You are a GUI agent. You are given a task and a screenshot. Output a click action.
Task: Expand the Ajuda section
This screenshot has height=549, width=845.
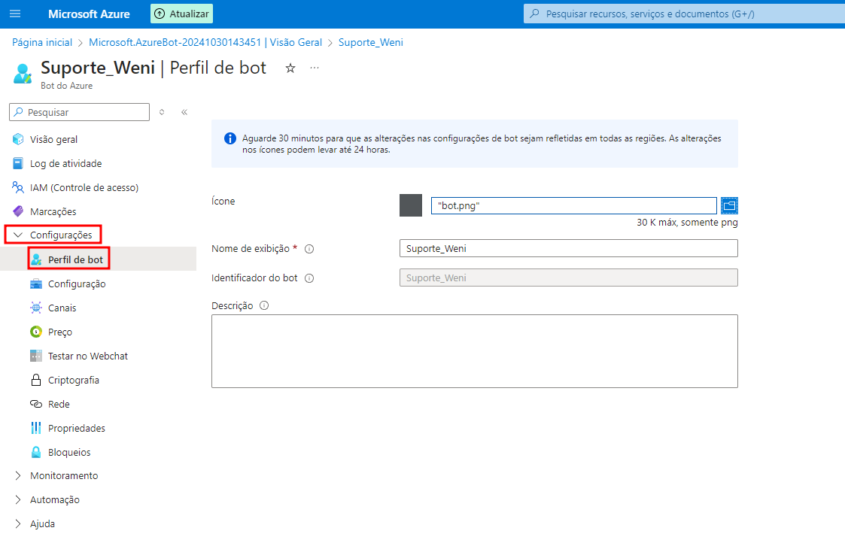pyautogui.click(x=19, y=524)
